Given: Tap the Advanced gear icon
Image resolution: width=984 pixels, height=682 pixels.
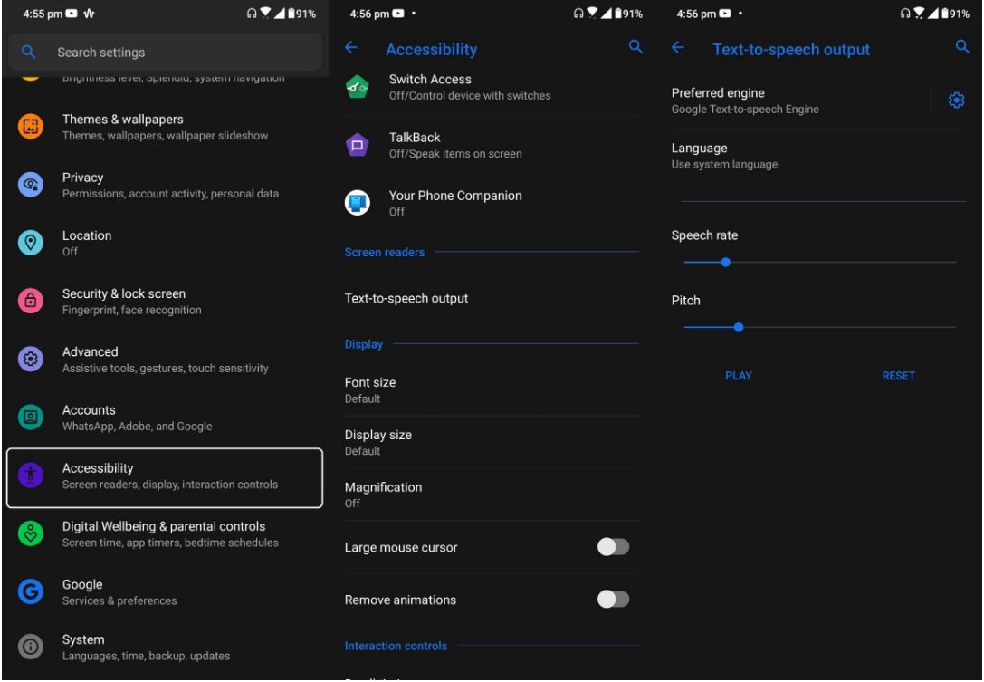Looking at the screenshot, I should 30,360.
